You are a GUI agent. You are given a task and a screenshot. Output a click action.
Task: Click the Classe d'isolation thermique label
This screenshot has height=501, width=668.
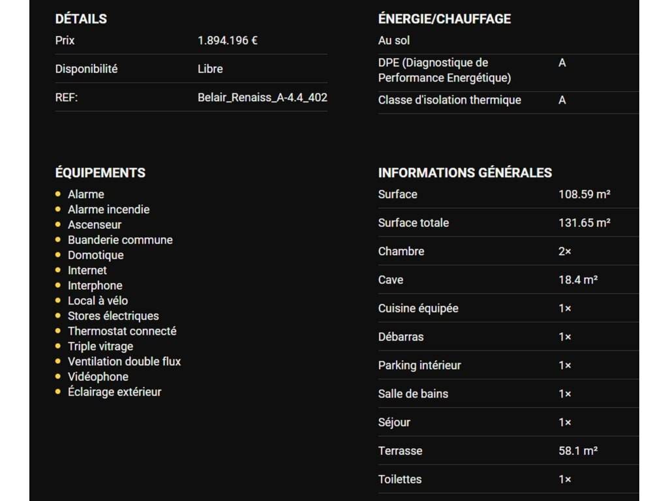tap(449, 100)
